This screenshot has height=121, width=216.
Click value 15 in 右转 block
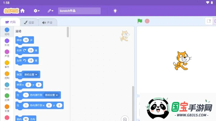click(x=31, y=50)
